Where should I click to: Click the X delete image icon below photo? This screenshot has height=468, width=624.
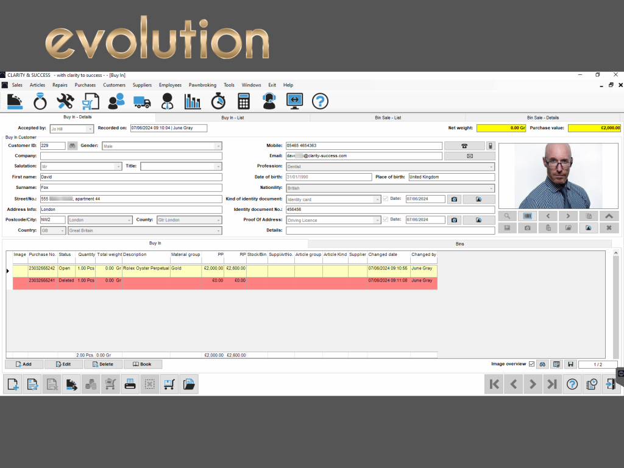(609, 228)
